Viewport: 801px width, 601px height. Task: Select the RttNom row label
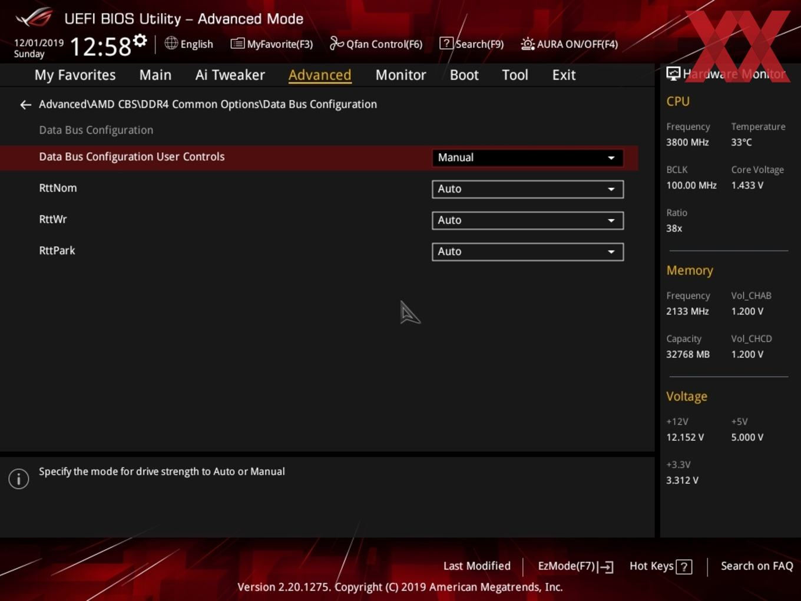tap(58, 188)
